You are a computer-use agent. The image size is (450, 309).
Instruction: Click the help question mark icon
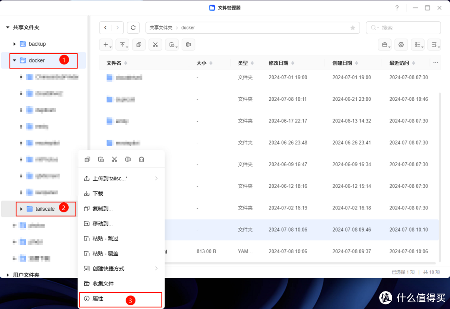point(397,7)
